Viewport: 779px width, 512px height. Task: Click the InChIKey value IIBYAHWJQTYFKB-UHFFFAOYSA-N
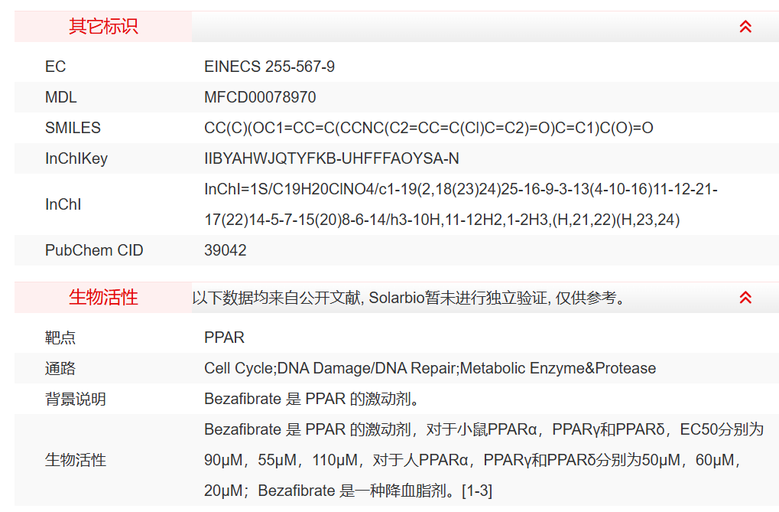click(x=332, y=158)
